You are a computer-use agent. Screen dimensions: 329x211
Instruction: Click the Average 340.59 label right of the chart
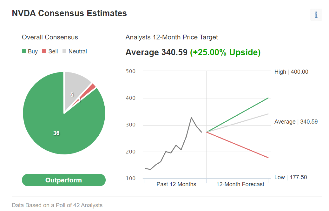coord(296,122)
